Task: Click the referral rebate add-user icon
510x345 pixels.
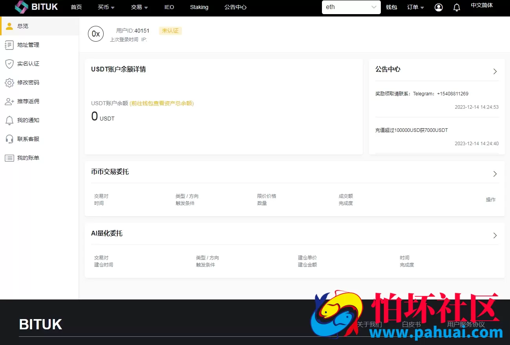Action: [9, 102]
